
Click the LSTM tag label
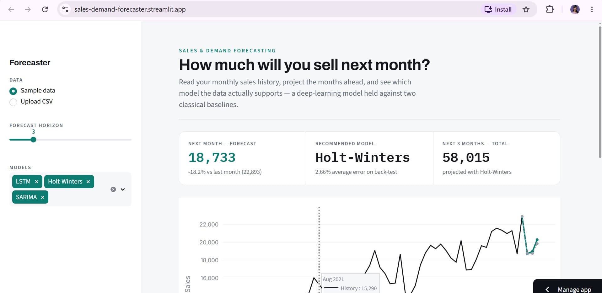[23, 182]
